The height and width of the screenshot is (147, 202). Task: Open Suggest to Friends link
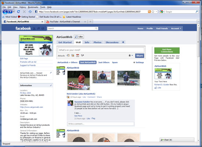[28, 65]
